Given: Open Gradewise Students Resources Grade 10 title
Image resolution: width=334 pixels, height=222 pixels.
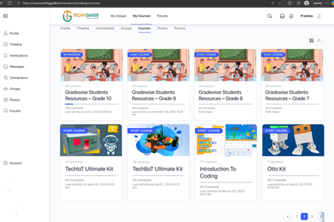Looking at the screenshot, I should point(88,95).
